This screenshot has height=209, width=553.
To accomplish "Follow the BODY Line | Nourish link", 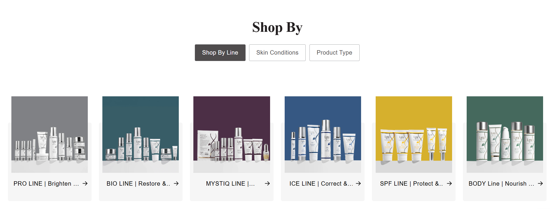I will pyautogui.click(x=501, y=184).
